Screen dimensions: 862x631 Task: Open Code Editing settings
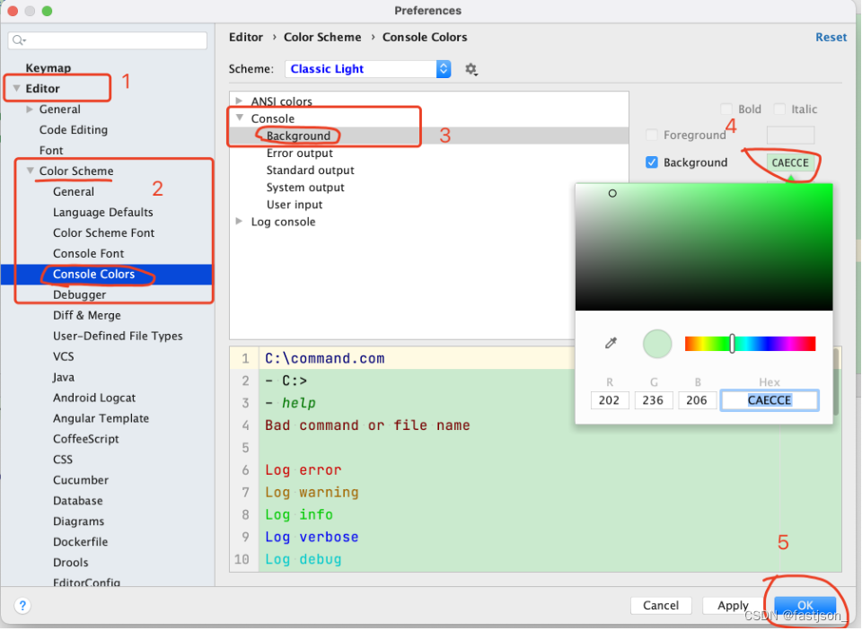74,130
